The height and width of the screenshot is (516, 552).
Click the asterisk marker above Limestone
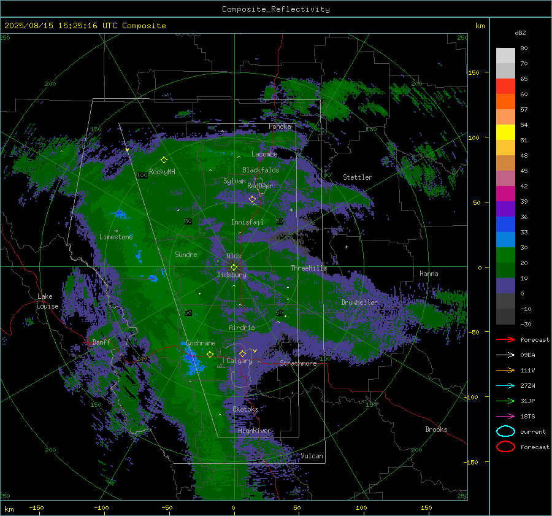coord(116,231)
